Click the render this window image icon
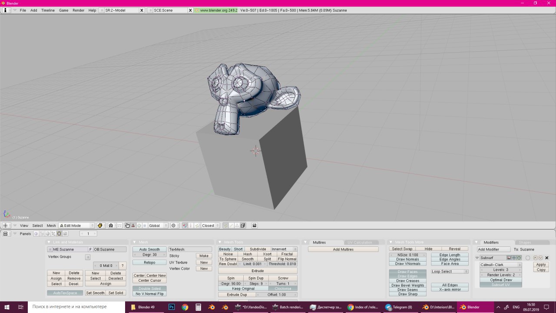 [255, 226]
